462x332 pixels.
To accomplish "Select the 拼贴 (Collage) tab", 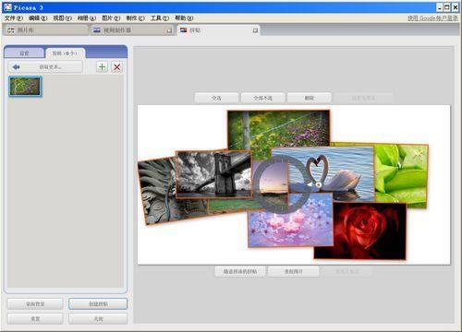I will 218,30.
